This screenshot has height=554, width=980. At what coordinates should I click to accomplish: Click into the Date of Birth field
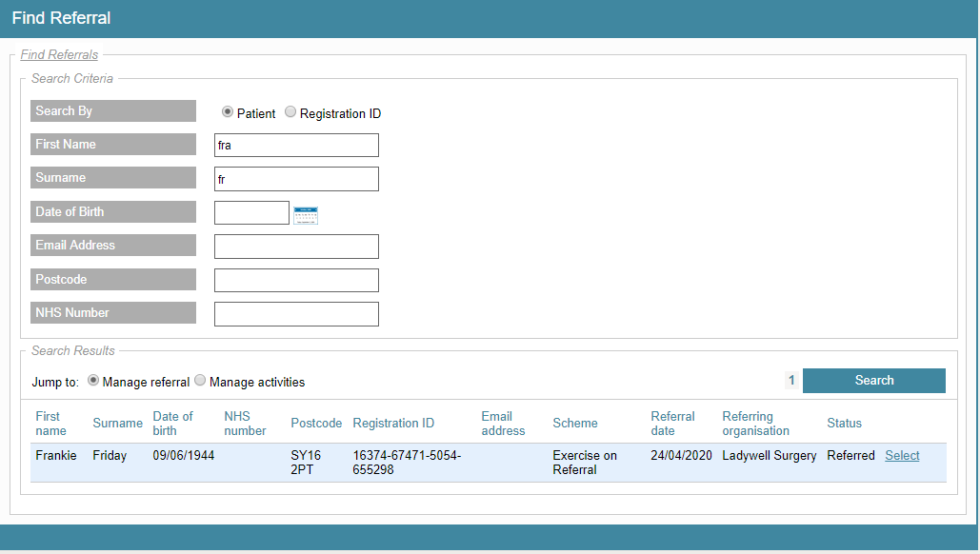251,212
